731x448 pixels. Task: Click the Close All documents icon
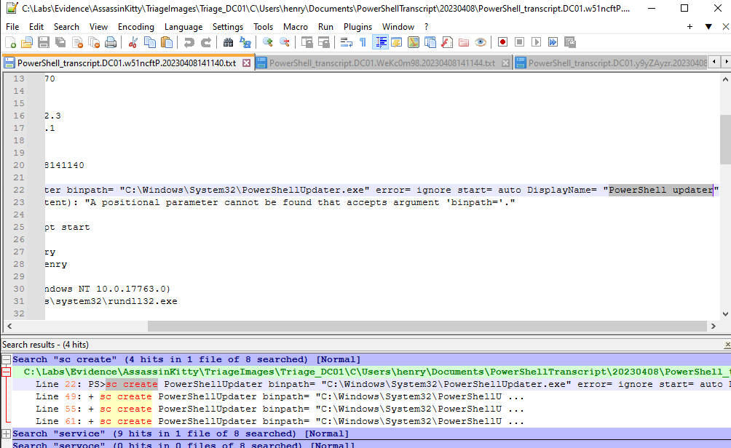[x=94, y=43]
